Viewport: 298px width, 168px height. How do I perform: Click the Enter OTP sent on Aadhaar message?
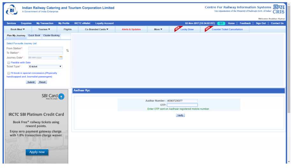[x=178, y=109]
